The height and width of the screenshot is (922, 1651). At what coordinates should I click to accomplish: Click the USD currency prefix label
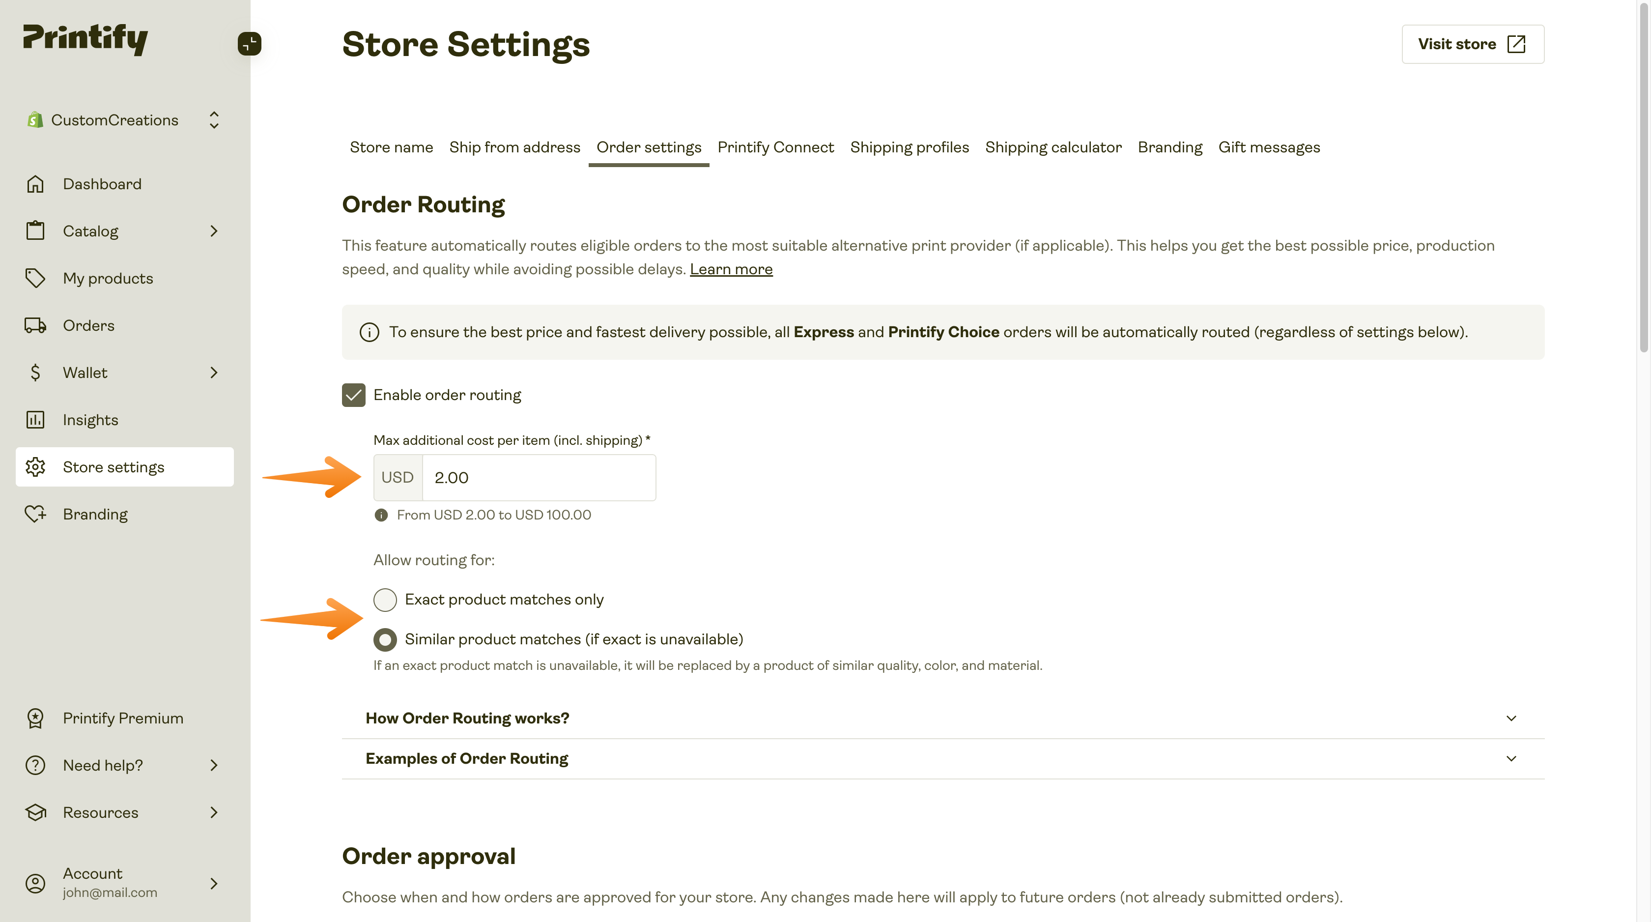click(x=398, y=478)
